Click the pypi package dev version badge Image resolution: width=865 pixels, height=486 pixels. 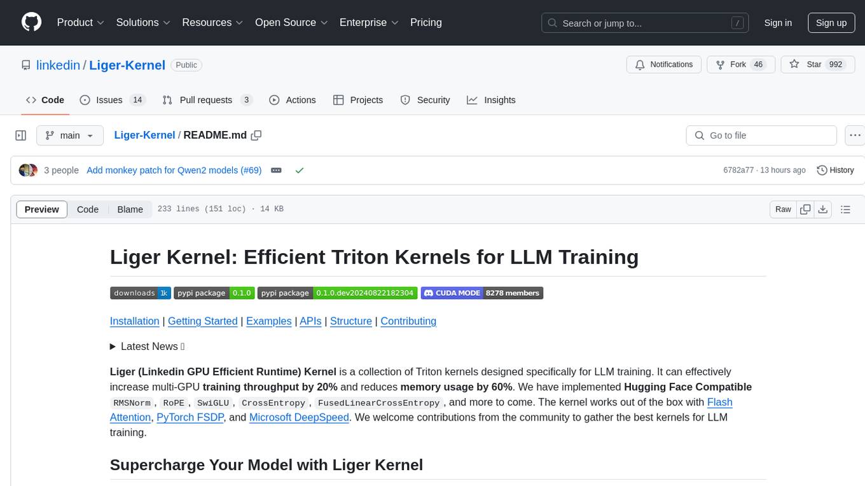(338, 293)
